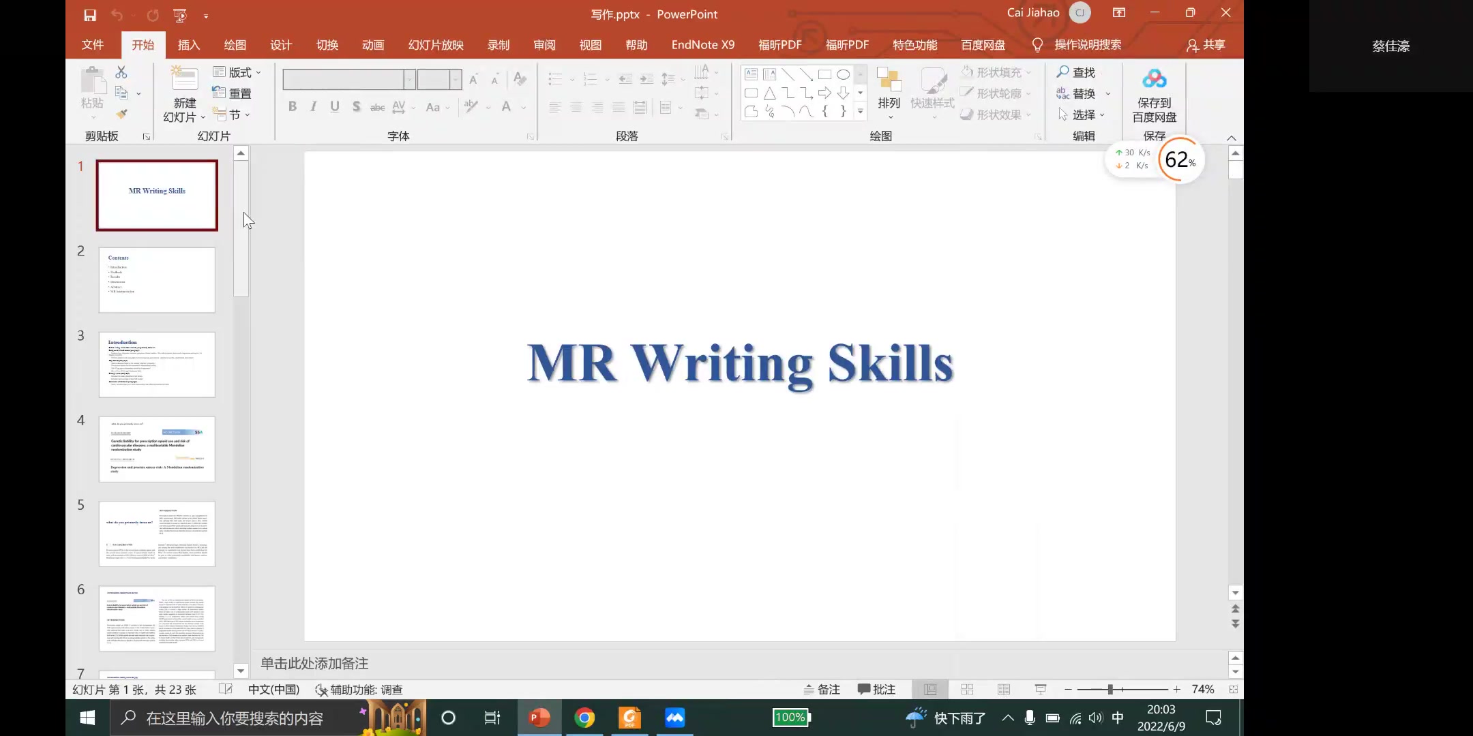Viewport: 1473px width, 736px height.
Task: Increase font size with large A icon
Action: [x=473, y=79]
